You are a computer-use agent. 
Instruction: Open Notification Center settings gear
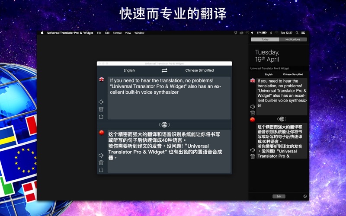305,196
